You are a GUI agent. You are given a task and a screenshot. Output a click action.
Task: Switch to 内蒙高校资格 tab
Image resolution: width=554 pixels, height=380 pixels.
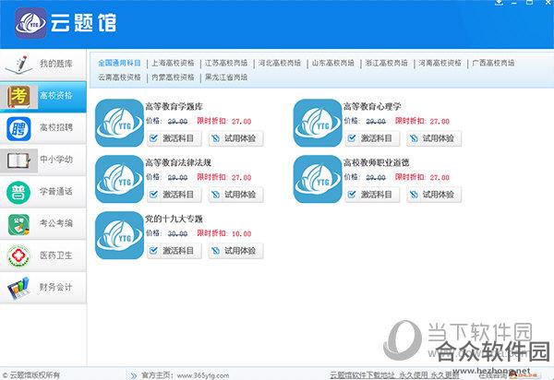point(173,77)
